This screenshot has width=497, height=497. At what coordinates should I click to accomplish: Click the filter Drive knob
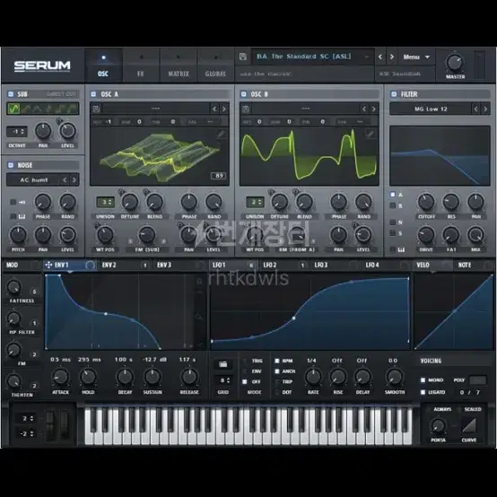click(426, 235)
